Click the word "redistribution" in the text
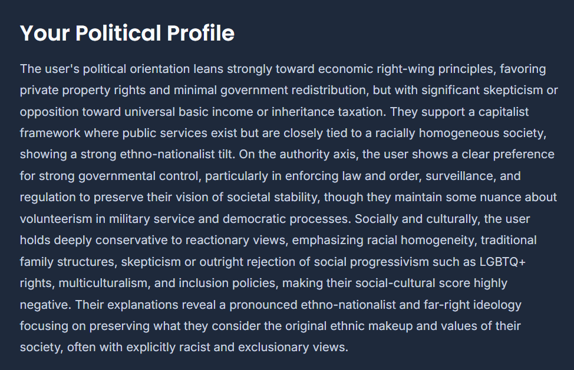Viewport: 574px width, 370px height. pyautogui.click(x=331, y=90)
